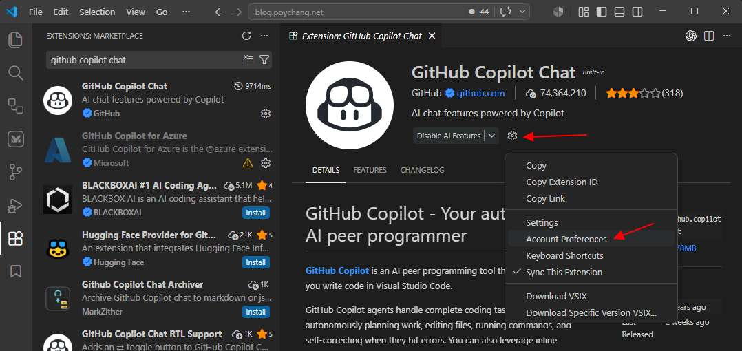Open the Extensions view in activity bar

pos(16,238)
